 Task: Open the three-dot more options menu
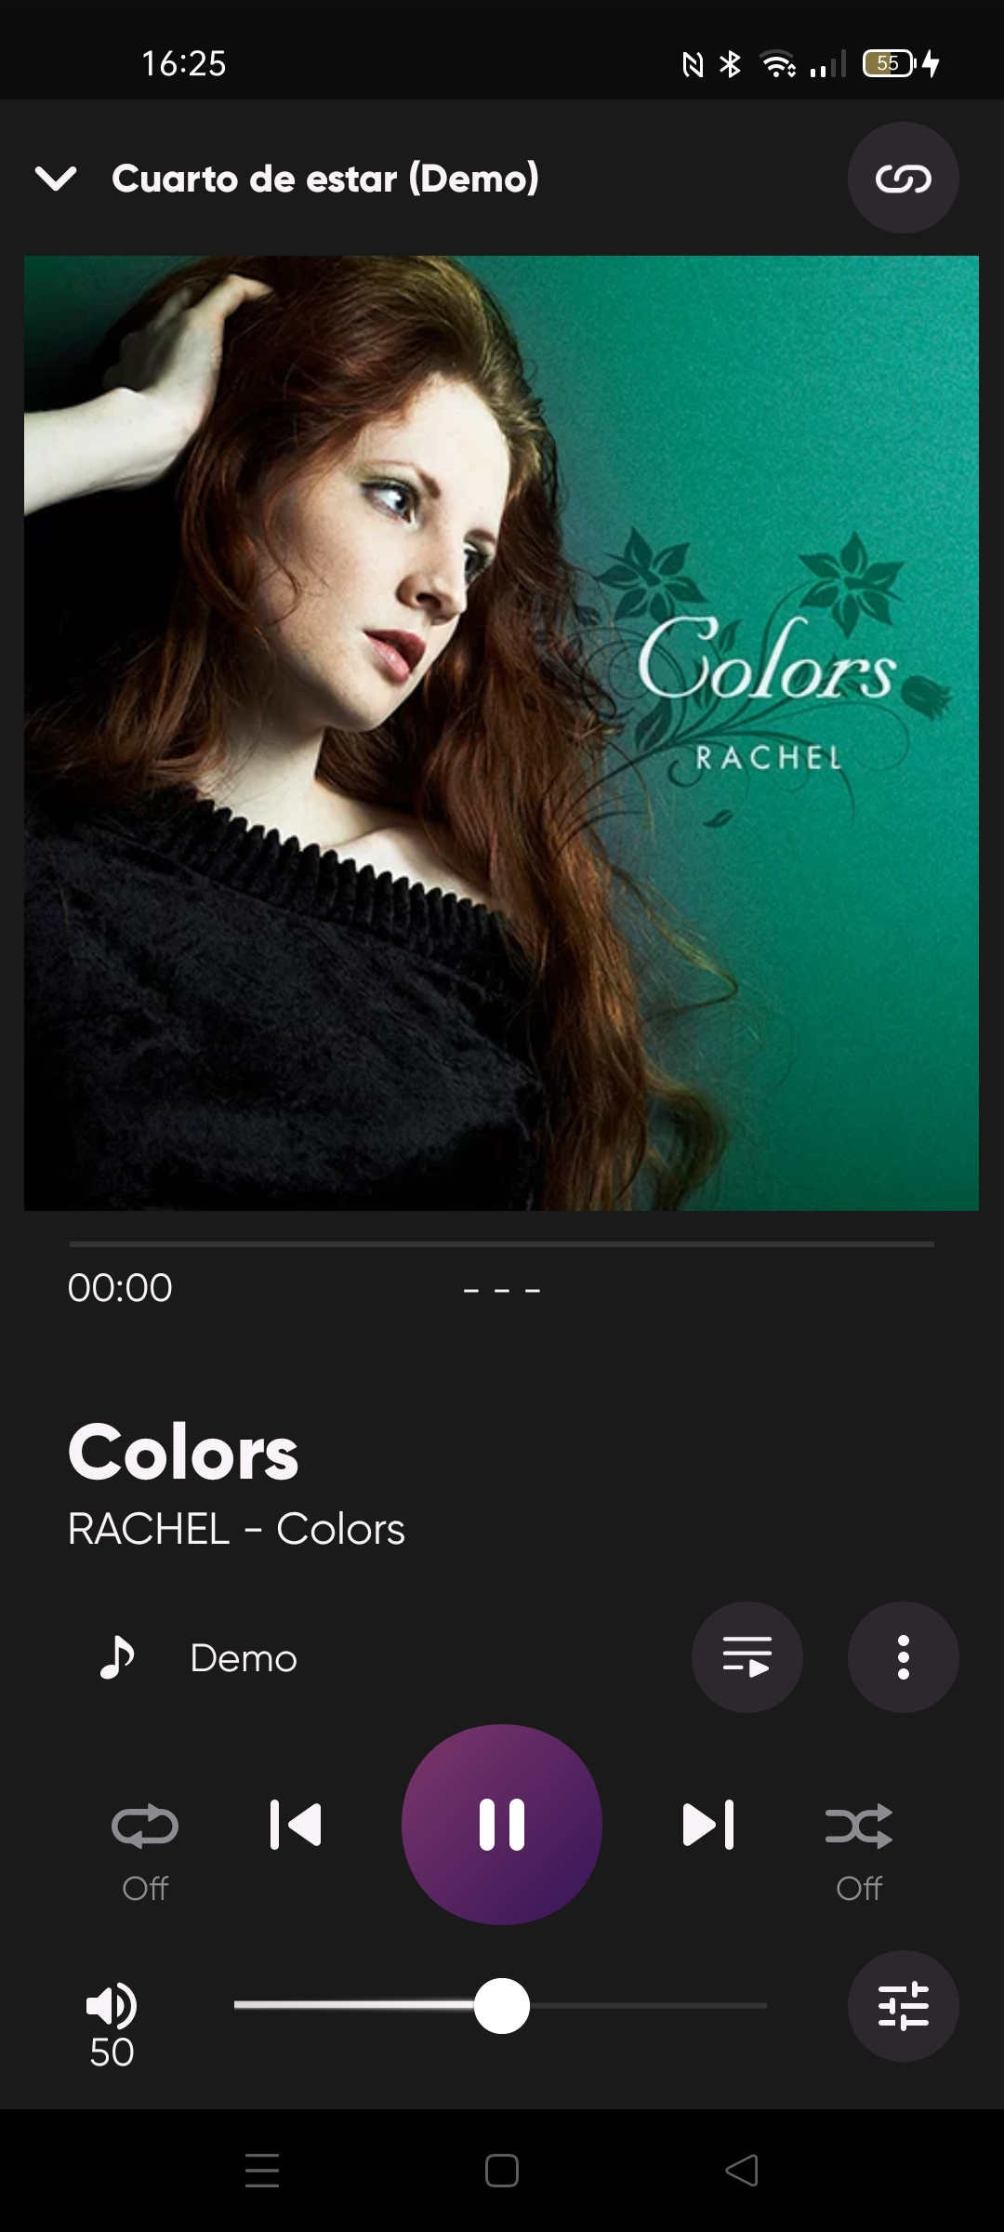[x=903, y=1657]
